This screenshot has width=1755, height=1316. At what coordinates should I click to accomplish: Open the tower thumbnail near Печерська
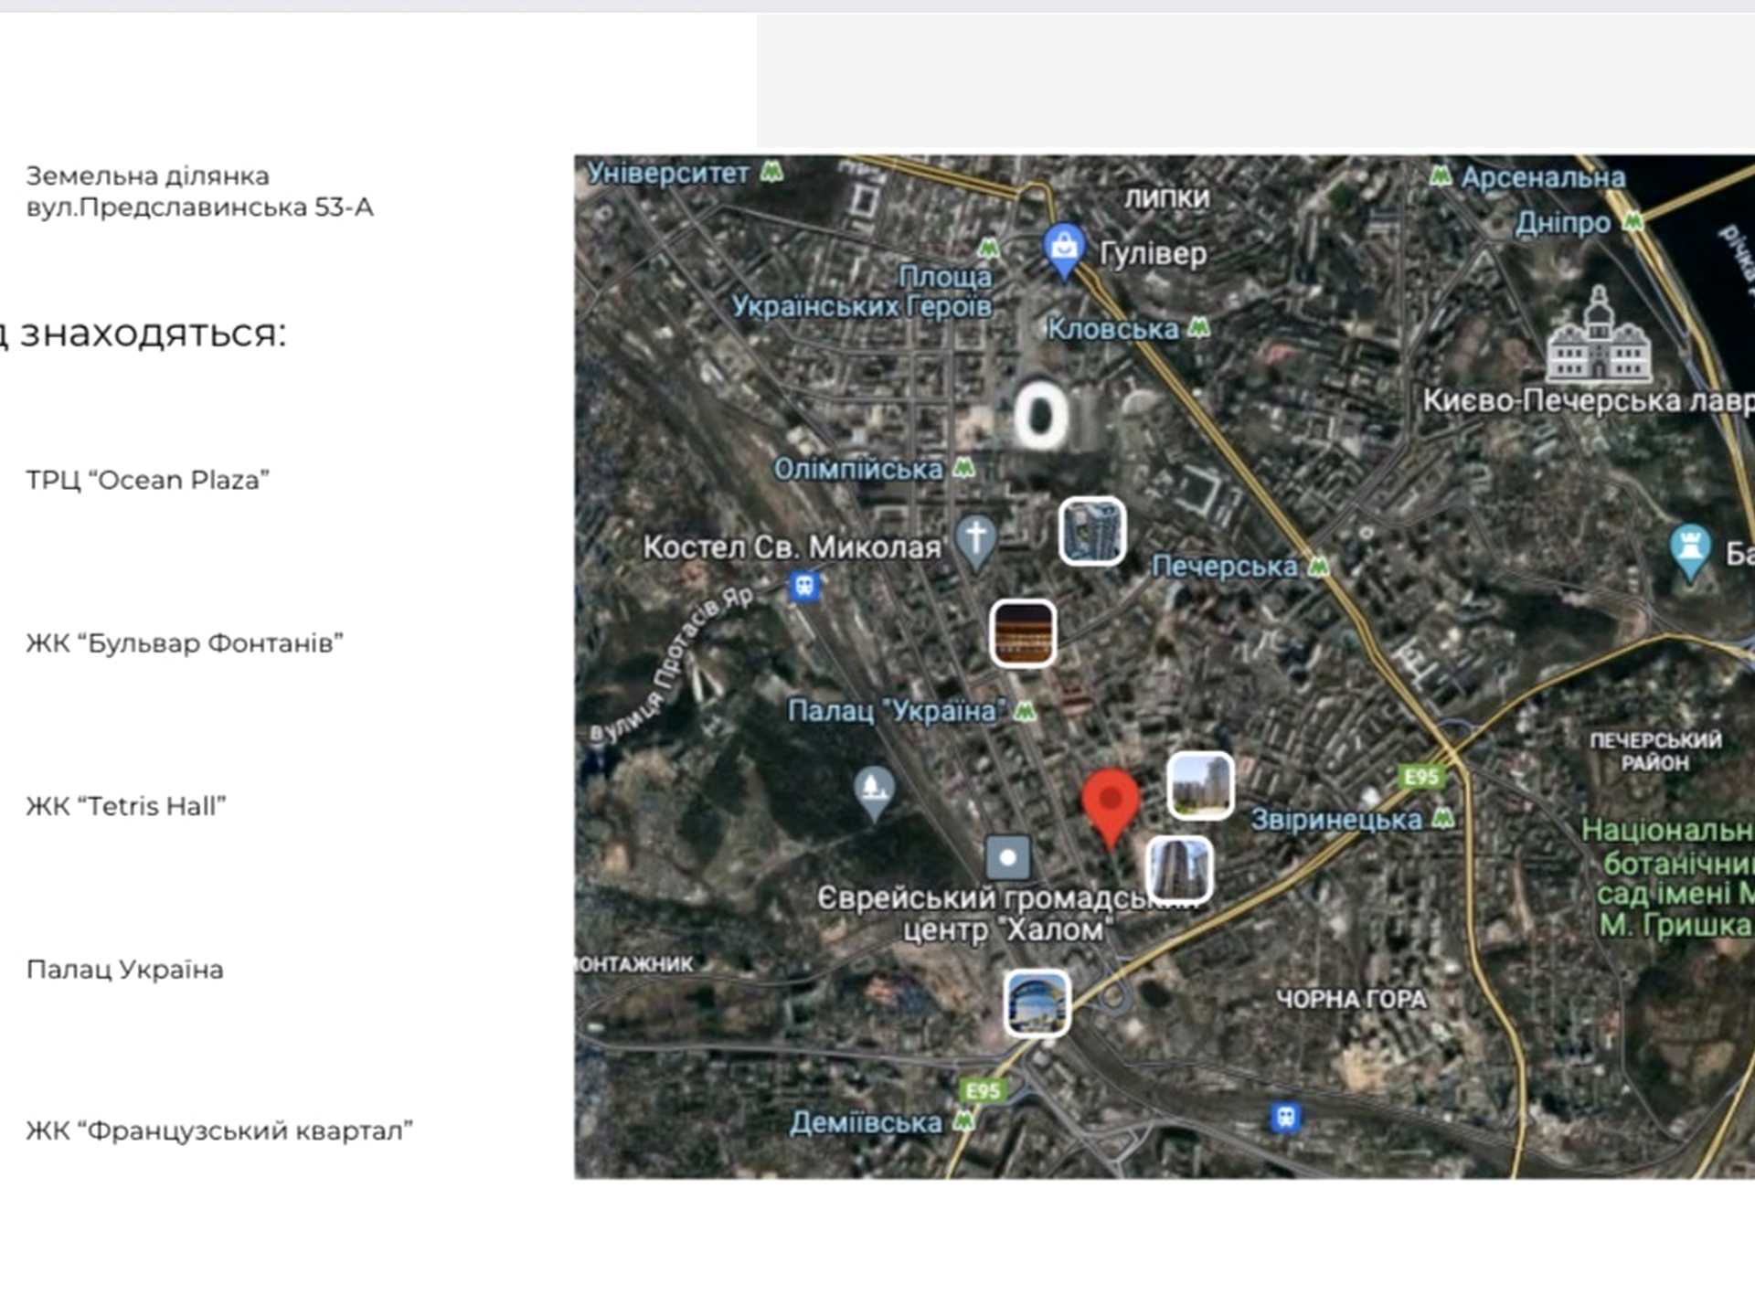tap(1092, 531)
